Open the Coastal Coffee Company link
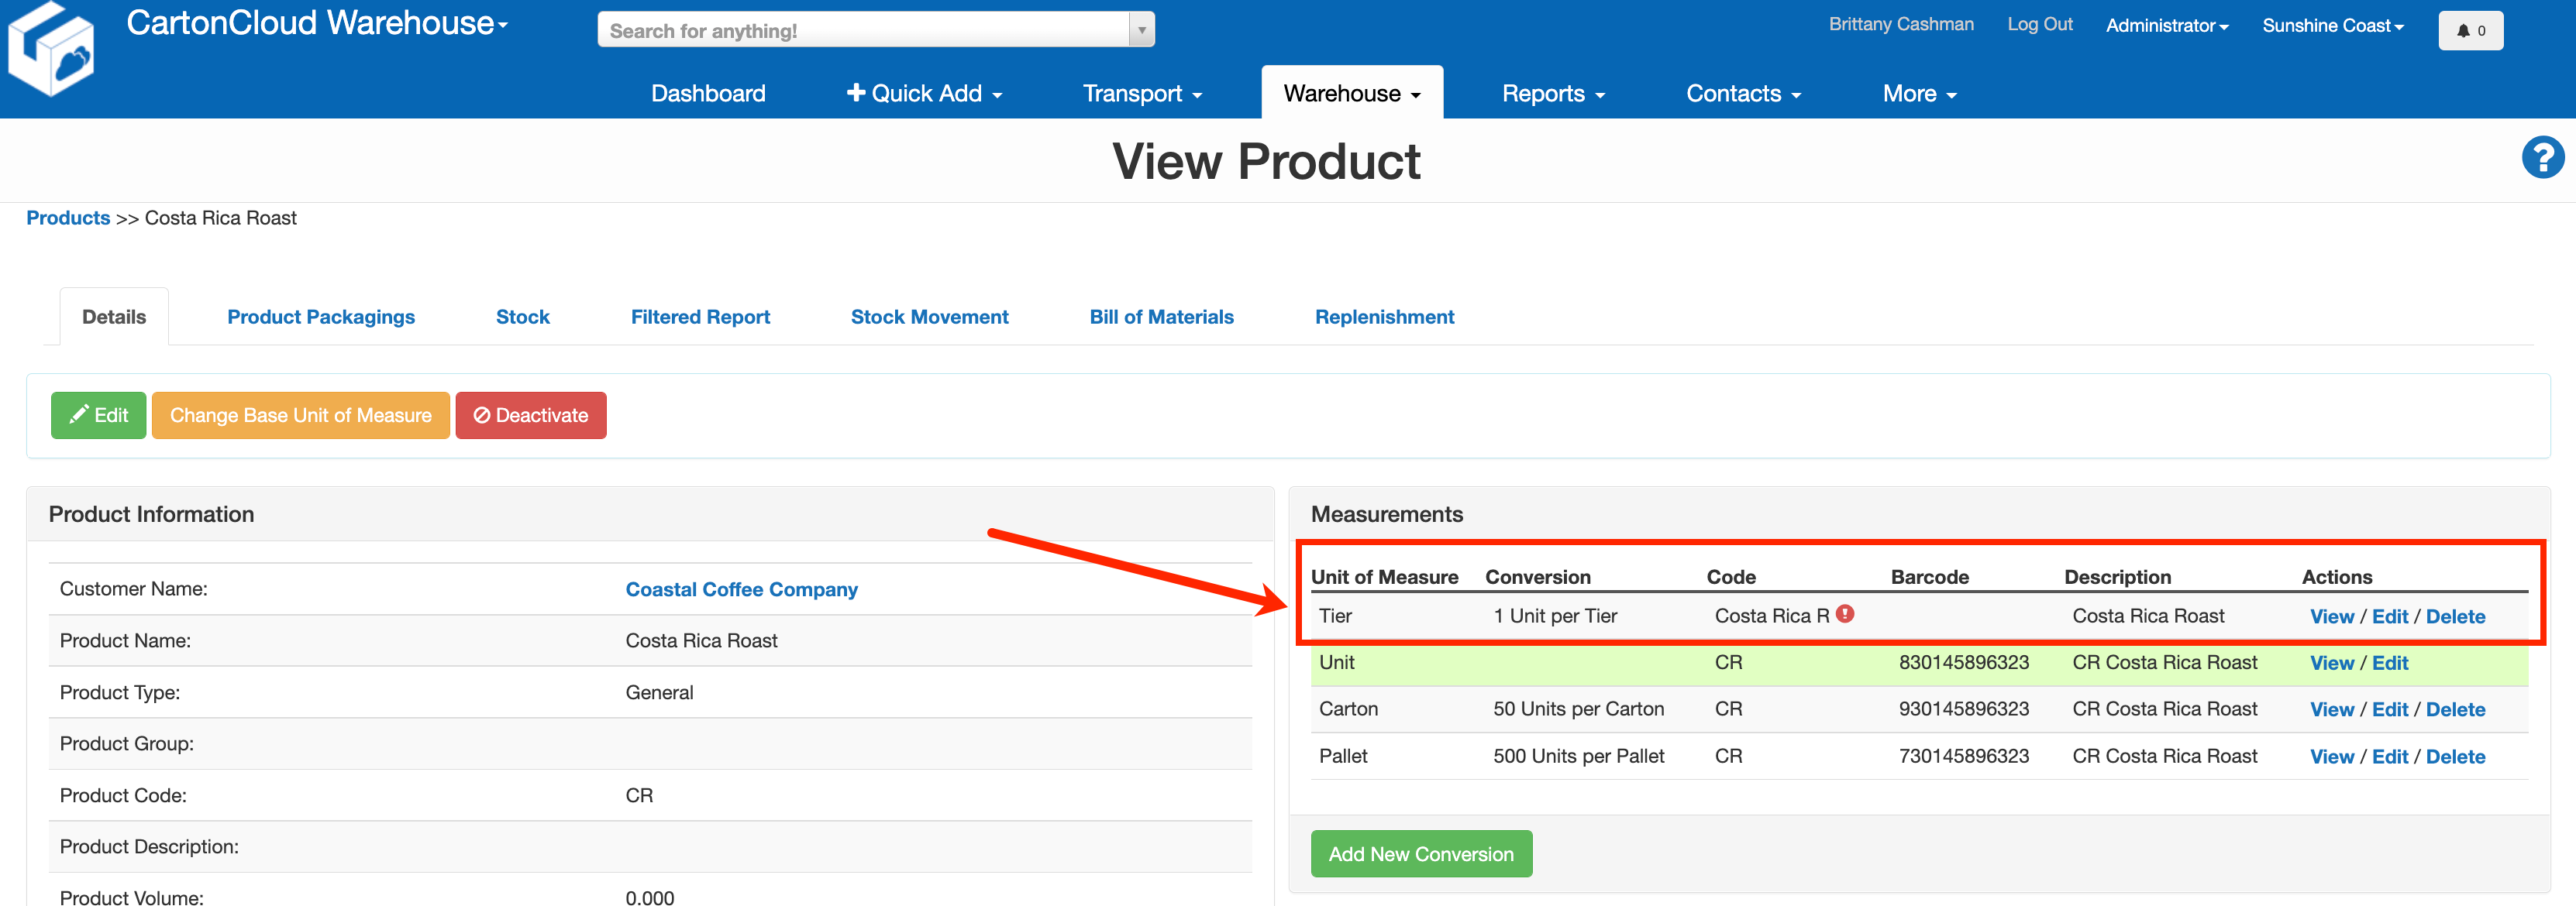 click(x=741, y=589)
